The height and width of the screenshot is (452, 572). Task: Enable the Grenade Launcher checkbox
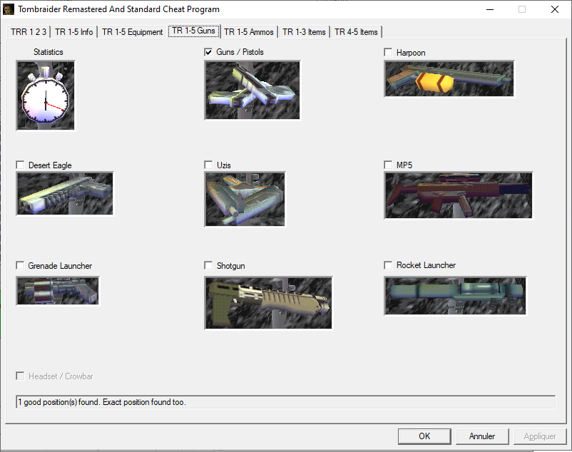click(x=20, y=265)
